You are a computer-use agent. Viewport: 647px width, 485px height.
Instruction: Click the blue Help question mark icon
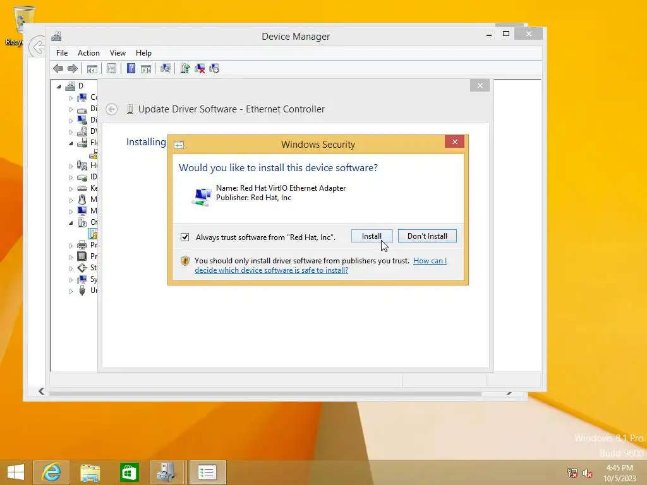(131, 68)
